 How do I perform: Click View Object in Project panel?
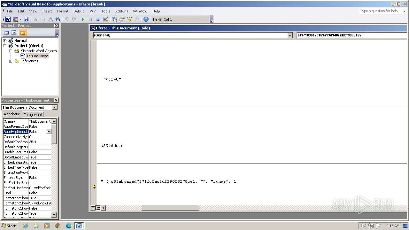pyautogui.click(x=13, y=33)
